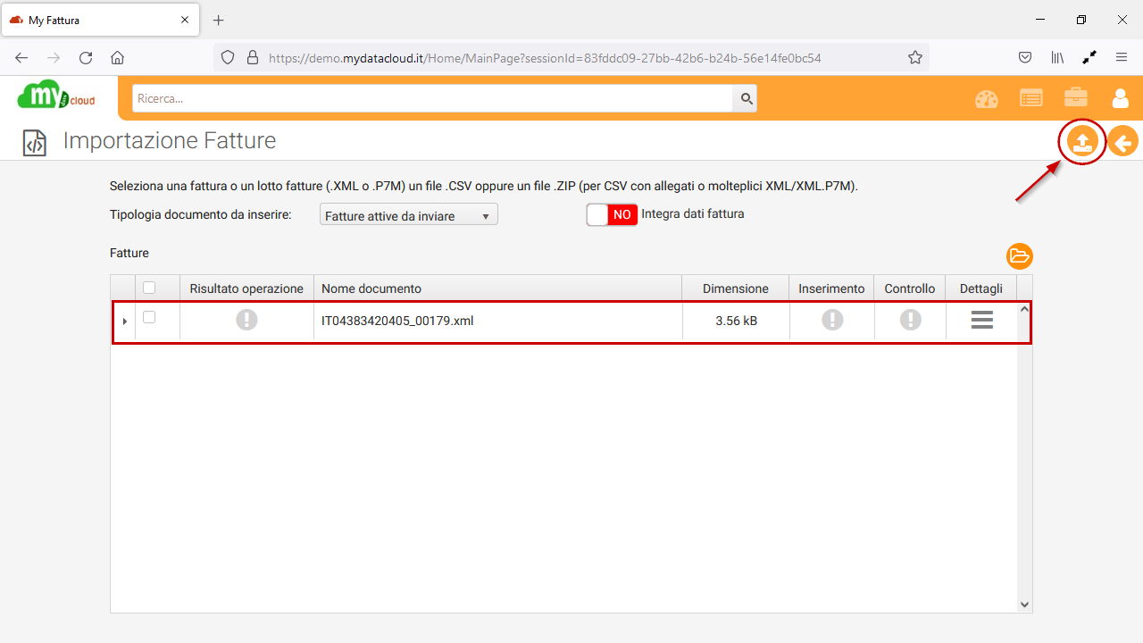
Task: Click the browser URL address bar
Action: [x=571, y=57]
